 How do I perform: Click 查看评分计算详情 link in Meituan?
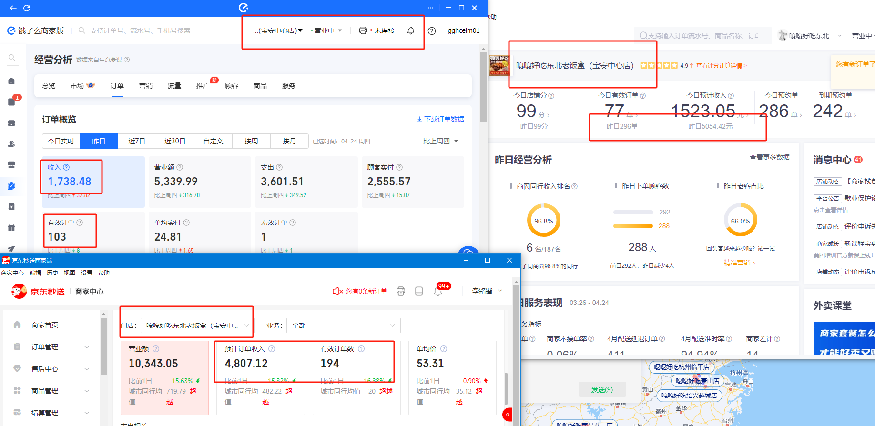(x=721, y=66)
